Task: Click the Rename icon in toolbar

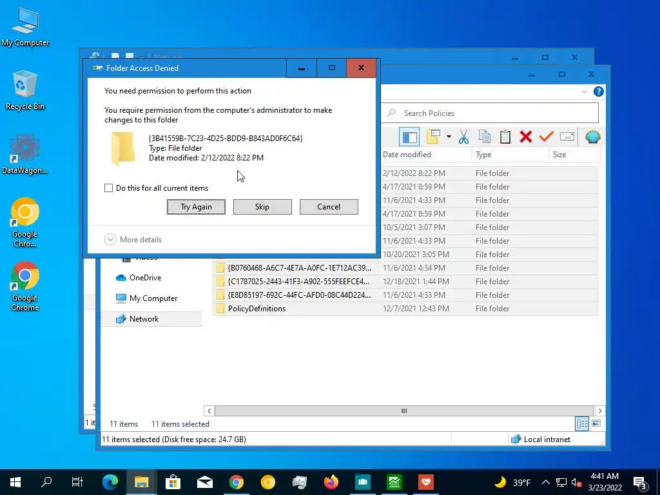Action: tap(567, 137)
